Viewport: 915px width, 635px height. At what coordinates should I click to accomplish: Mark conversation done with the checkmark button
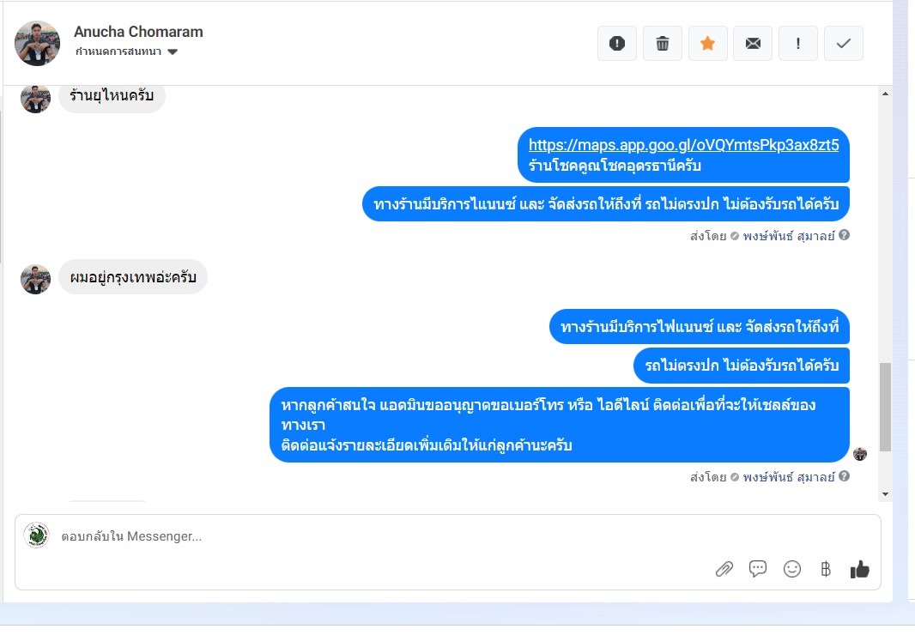pos(844,43)
